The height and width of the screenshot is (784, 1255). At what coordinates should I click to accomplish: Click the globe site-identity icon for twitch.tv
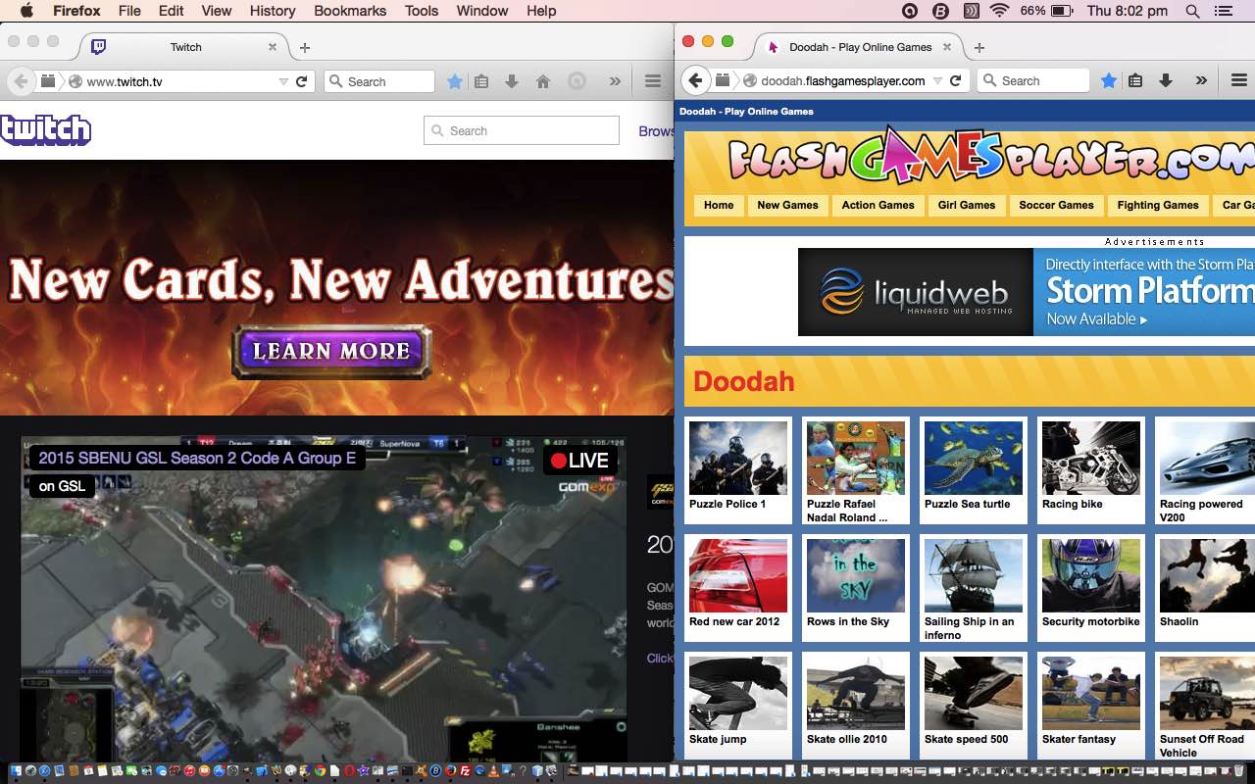click(x=75, y=81)
